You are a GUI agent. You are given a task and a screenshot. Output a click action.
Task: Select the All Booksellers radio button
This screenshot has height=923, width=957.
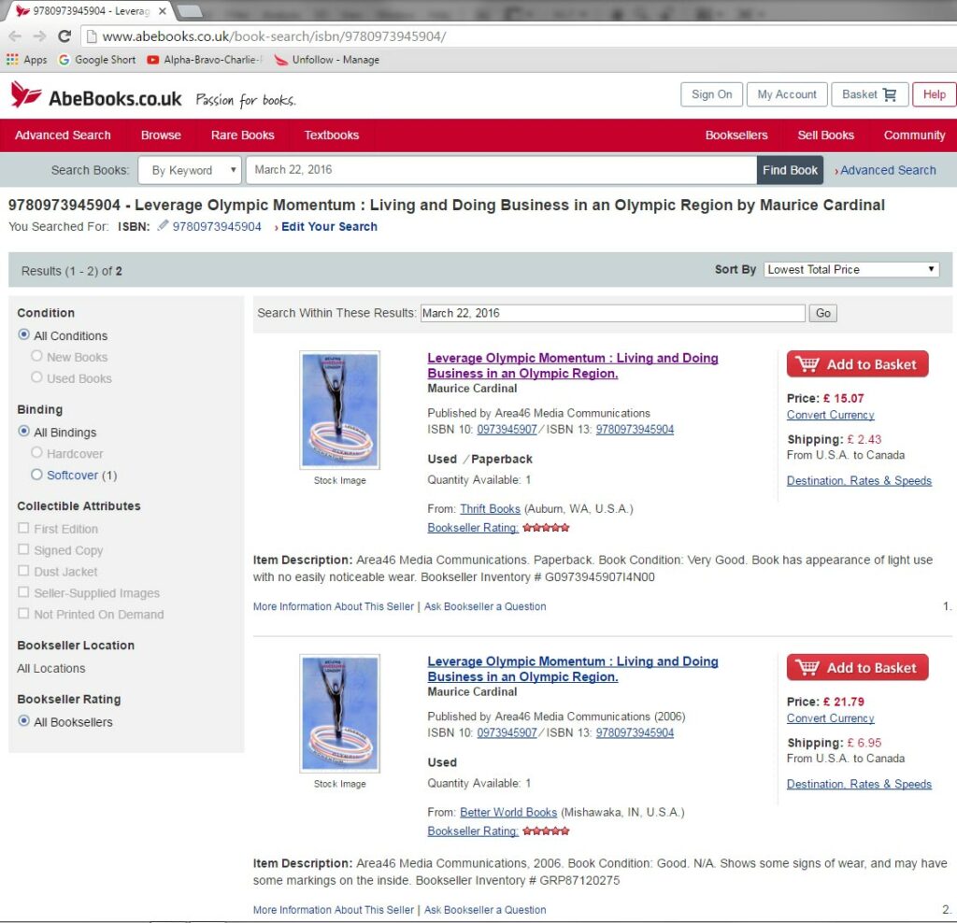pos(23,720)
